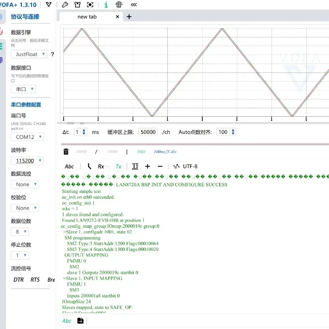
Task: Click the 串口参数配置 section title
Action: point(26,104)
